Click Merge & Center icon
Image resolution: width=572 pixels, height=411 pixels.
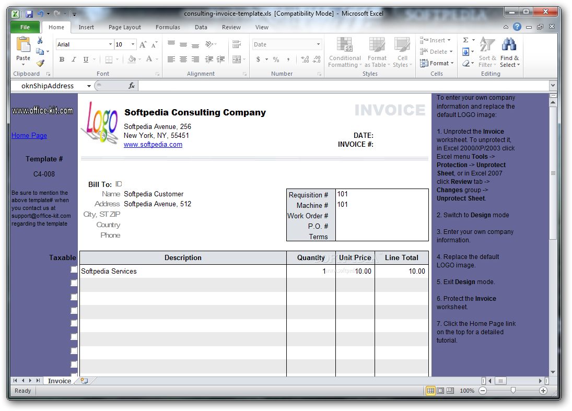point(237,60)
